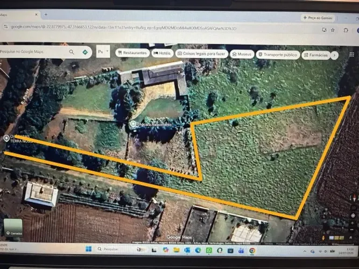Select the Coisas legais para fazer chip
The width and height of the screenshot is (359, 269).
(202, 54)
